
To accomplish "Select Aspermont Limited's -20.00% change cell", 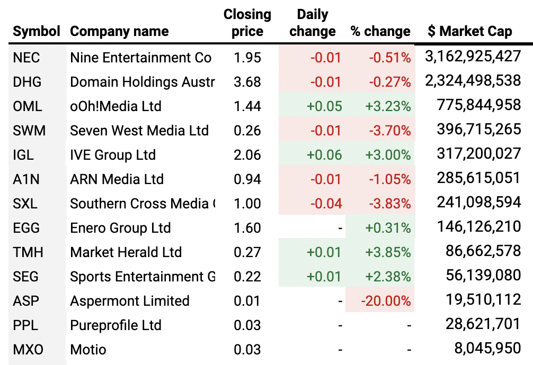I will click(385, 301).
